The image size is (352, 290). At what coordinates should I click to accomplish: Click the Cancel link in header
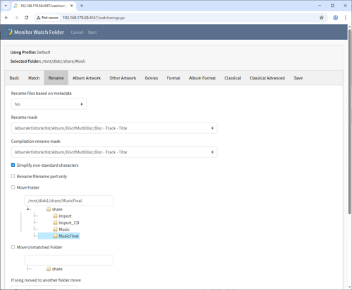tap(77, 32)
